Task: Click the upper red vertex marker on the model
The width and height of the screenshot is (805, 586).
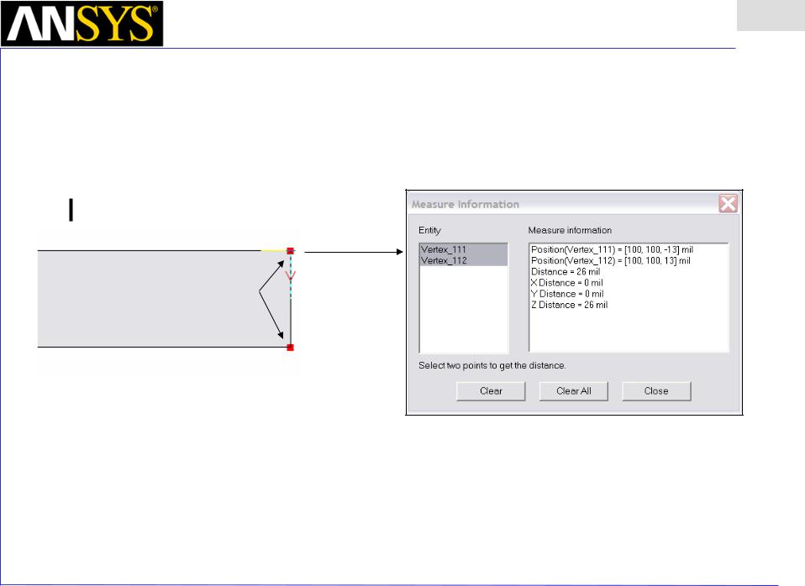Action: click(290, 251)
